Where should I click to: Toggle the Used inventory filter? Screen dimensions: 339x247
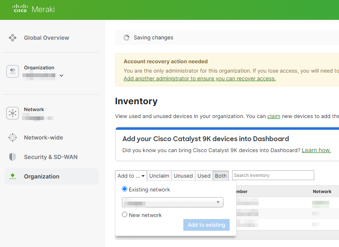pos(204,176)
